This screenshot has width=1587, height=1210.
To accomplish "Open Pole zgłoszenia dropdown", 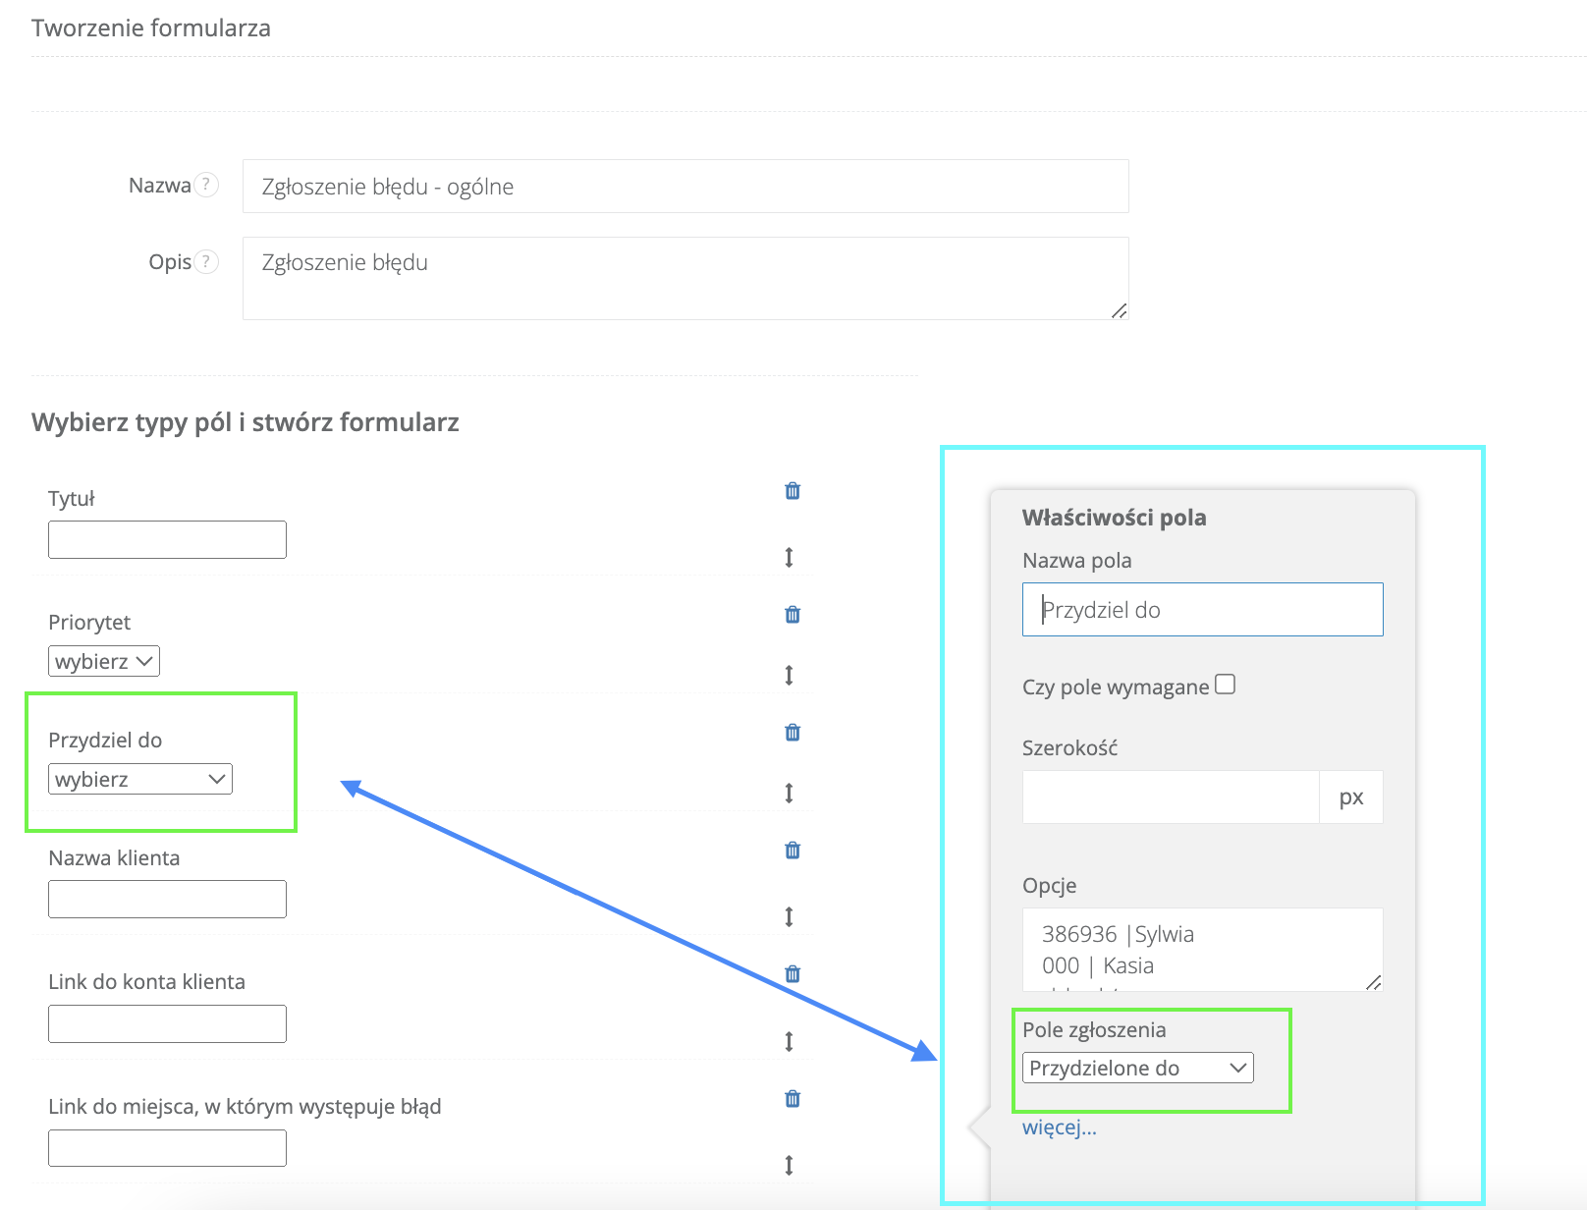I will click(1137, 1068).
